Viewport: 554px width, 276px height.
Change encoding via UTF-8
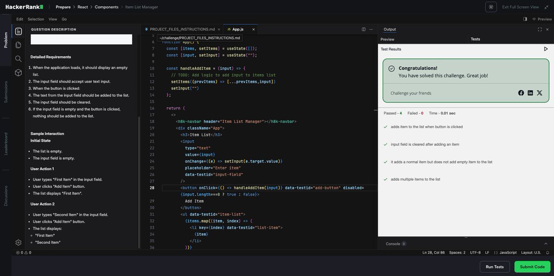[x=475, y=252]
